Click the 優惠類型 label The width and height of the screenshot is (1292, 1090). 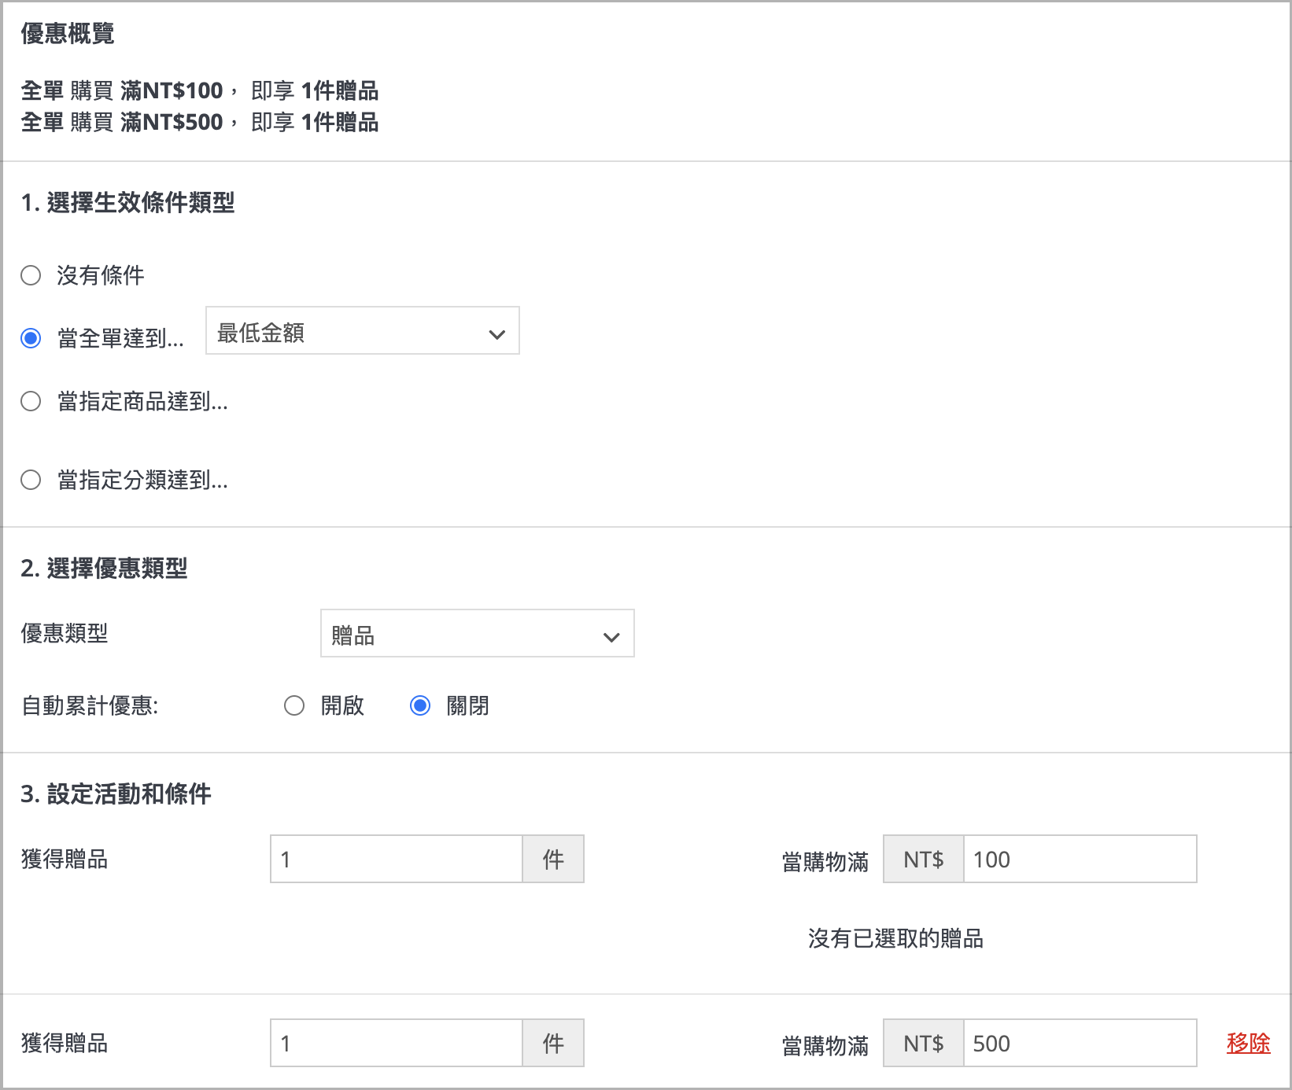click(x=65, y=633)
